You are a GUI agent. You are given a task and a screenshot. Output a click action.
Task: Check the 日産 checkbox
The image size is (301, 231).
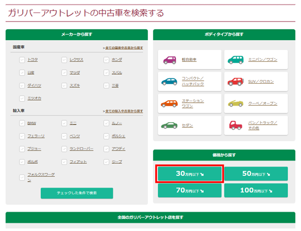[x=22, y=73]
